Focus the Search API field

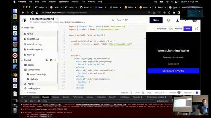(128, 20)
